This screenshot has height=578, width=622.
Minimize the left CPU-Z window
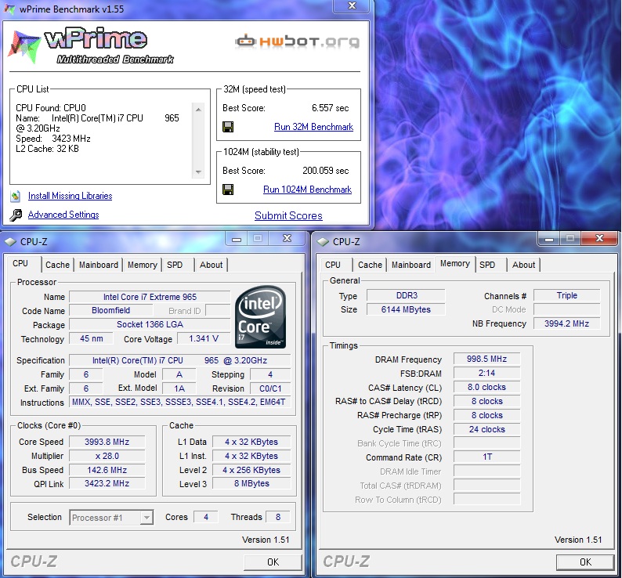[237, 239]
